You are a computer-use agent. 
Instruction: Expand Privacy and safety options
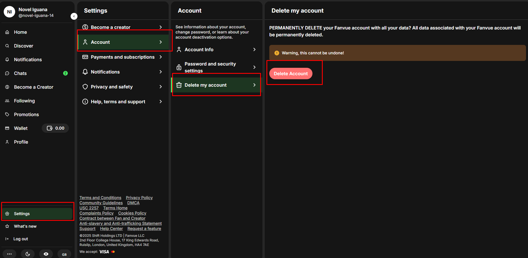(x=112, y=87)
